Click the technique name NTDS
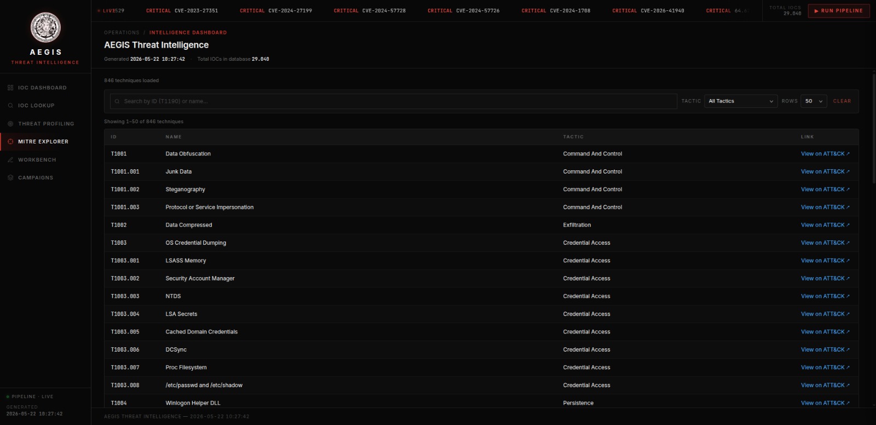 [x=173, y=296]
